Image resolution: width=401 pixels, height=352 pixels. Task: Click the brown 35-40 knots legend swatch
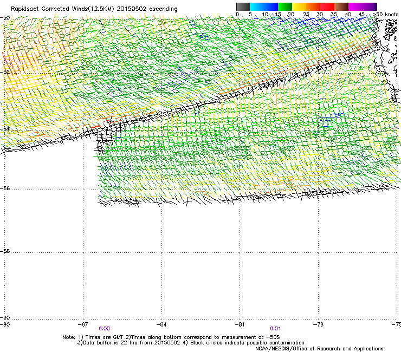[341, 6]
